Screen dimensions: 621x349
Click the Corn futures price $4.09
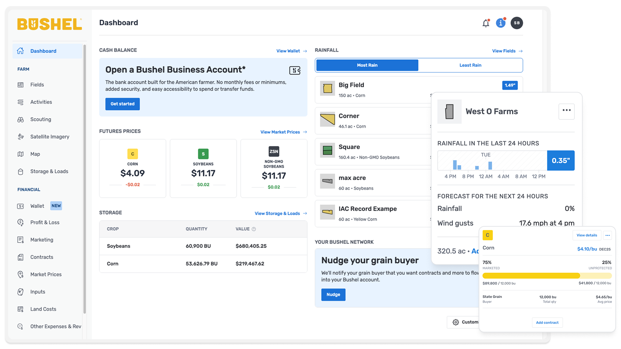[x=133, y=173]
